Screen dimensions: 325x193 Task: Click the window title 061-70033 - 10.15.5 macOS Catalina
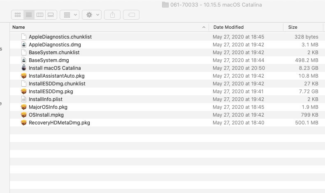click(216, 5)
